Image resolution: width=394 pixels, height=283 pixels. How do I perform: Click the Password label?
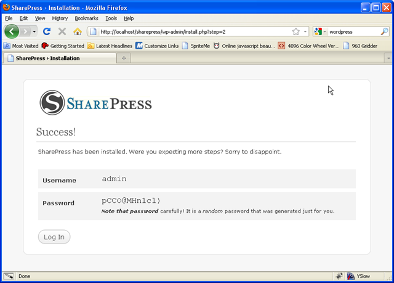(58, 203)
